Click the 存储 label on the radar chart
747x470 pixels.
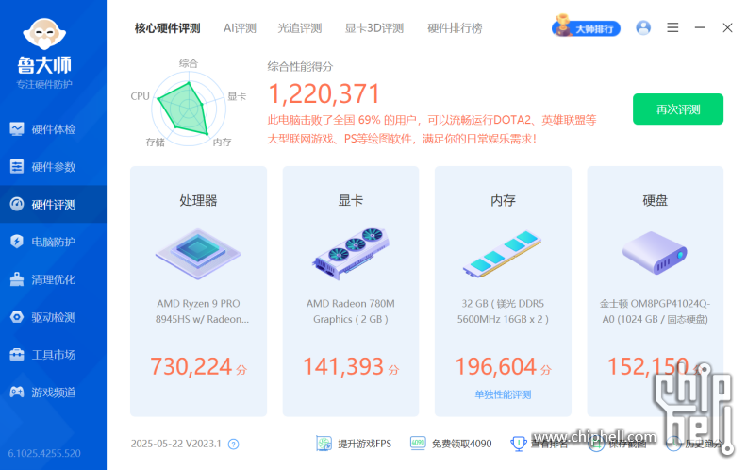[x=156, y=143]
